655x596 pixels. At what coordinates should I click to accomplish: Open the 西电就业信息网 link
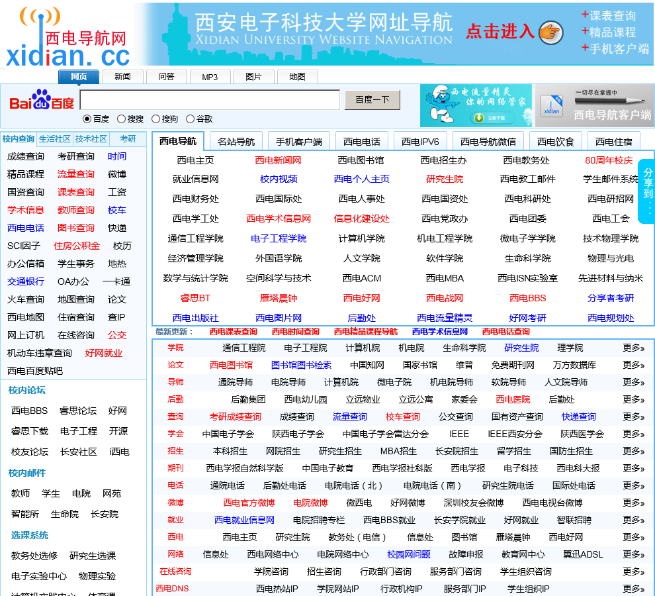pos(244,520)
